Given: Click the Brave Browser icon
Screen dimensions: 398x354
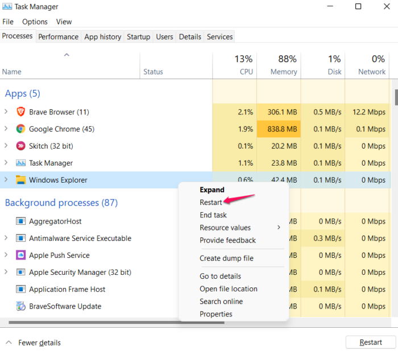Looking at the screenshot, I should 20,112.
